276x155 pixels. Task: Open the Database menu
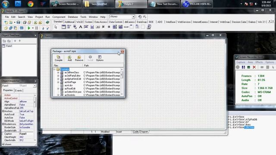pyautogui.click(x=73, y=17)
